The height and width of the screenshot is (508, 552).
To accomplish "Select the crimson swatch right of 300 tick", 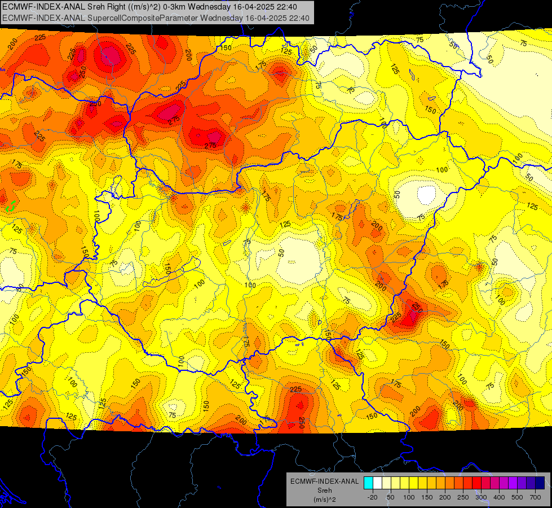I will (485, 483).
